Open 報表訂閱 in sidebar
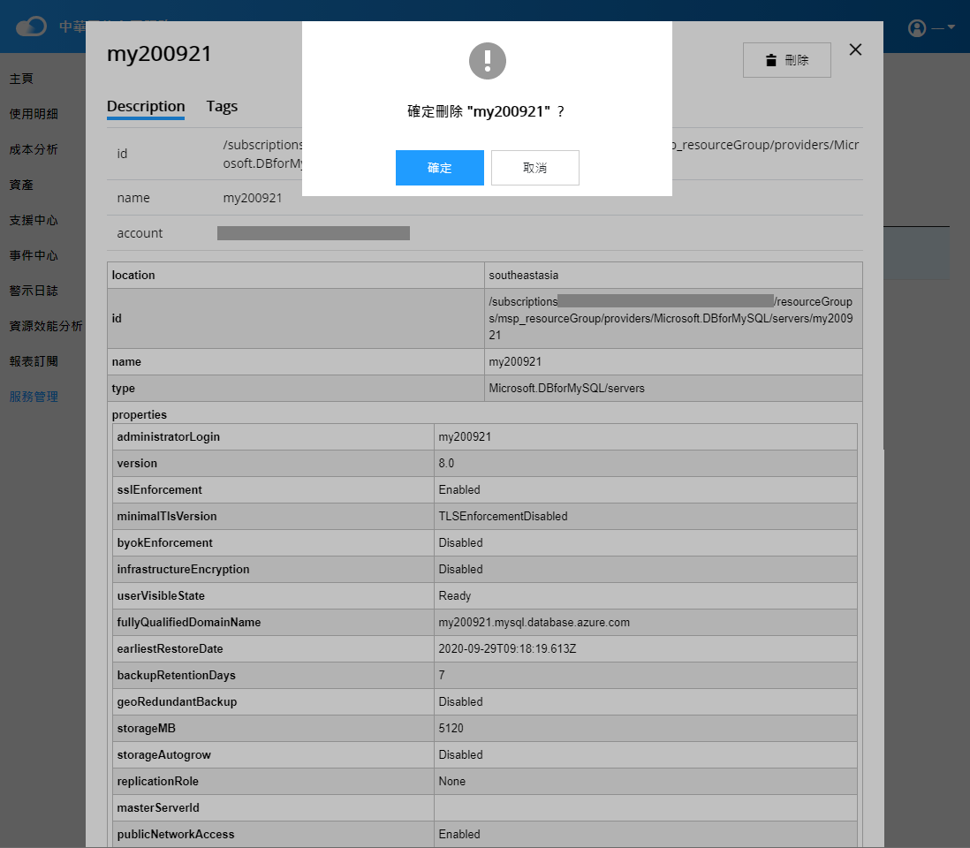This screenshot has width=970, height=848. pos(34,361)
